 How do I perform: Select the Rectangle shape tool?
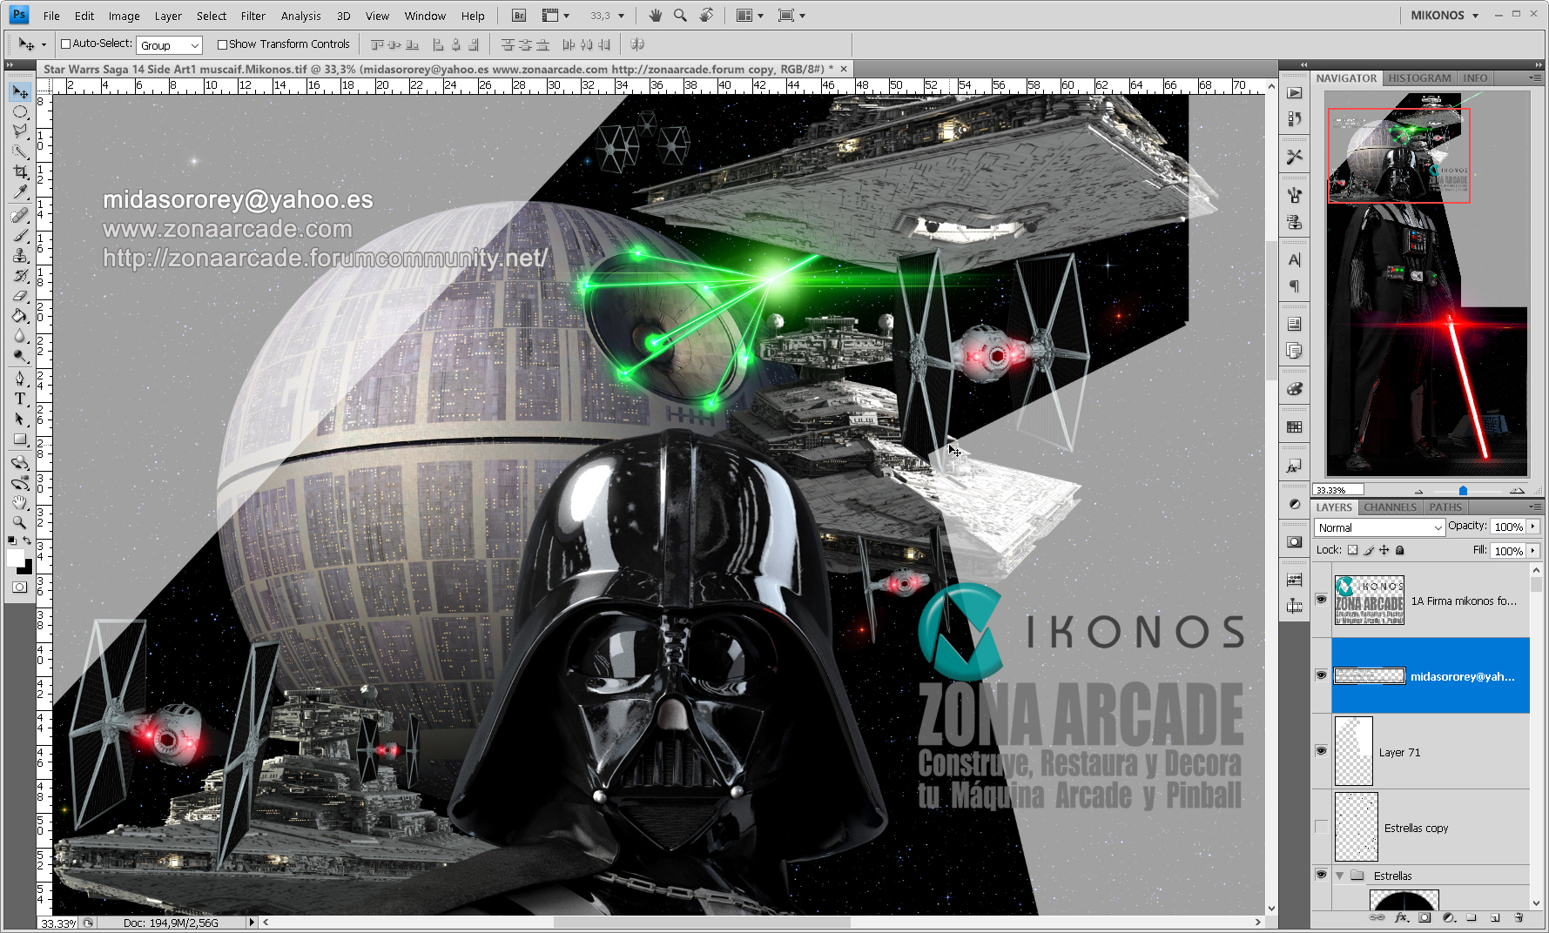pyautogui.click(x=20, y=440)
